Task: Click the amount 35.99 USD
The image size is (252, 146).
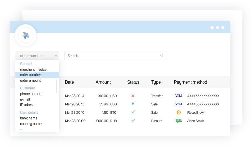Action: tap(108, 104)
